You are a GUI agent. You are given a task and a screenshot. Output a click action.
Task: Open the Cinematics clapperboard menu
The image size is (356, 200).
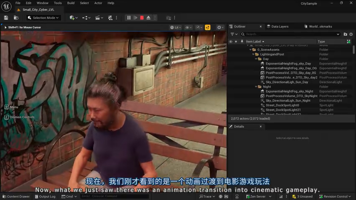(x=98, y=17)
